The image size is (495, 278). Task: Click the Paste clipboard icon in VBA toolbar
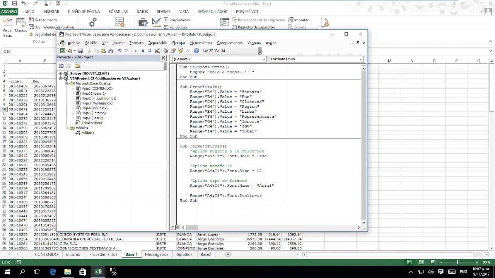103,51
